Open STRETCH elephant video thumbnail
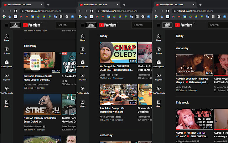Viewport: 228px width, 143px height. coord(42,104)
